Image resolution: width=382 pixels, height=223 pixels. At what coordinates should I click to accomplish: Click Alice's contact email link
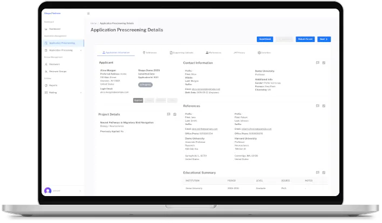pyautogui.click(x=206, y=89)
